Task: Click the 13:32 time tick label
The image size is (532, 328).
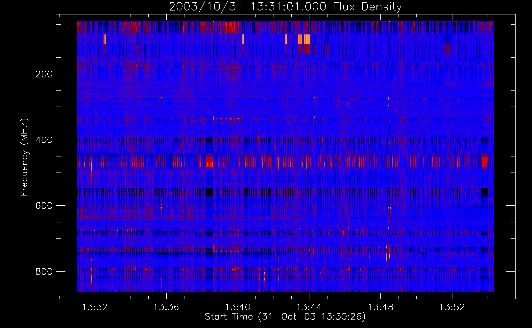Action: (x=95, y=307)
